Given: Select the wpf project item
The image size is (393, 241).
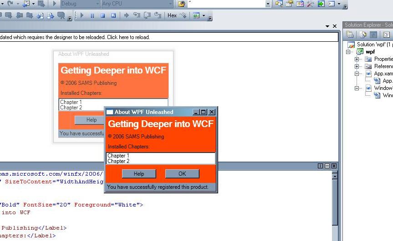Looking at the screenshot, I should point(370,52).
